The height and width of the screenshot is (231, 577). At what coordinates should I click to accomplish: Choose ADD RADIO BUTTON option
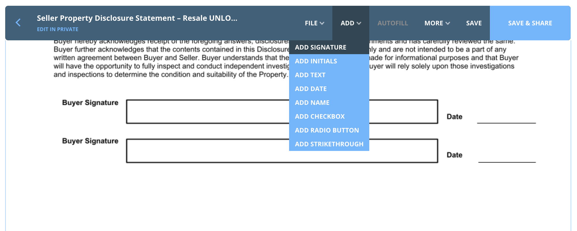(x=327, y=130)
